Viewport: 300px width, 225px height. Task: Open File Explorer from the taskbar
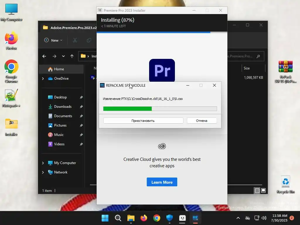131,218
